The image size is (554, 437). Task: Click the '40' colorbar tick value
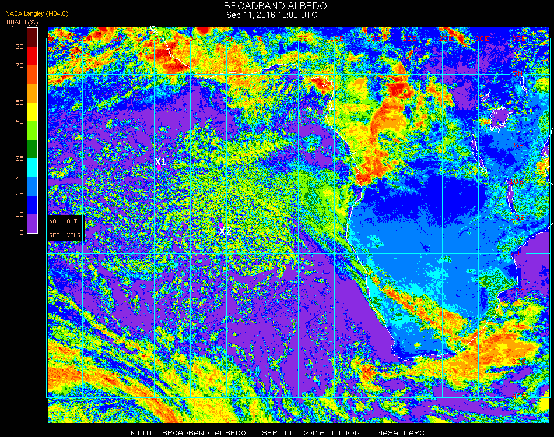pos(19,121)
